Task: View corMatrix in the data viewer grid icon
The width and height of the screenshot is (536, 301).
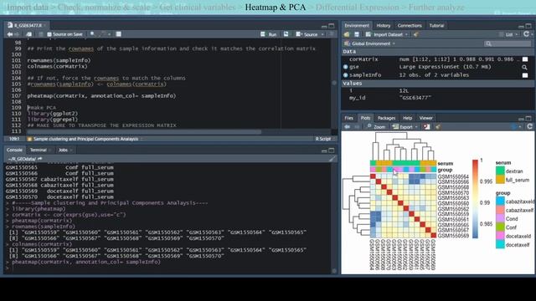Action: 525,59
